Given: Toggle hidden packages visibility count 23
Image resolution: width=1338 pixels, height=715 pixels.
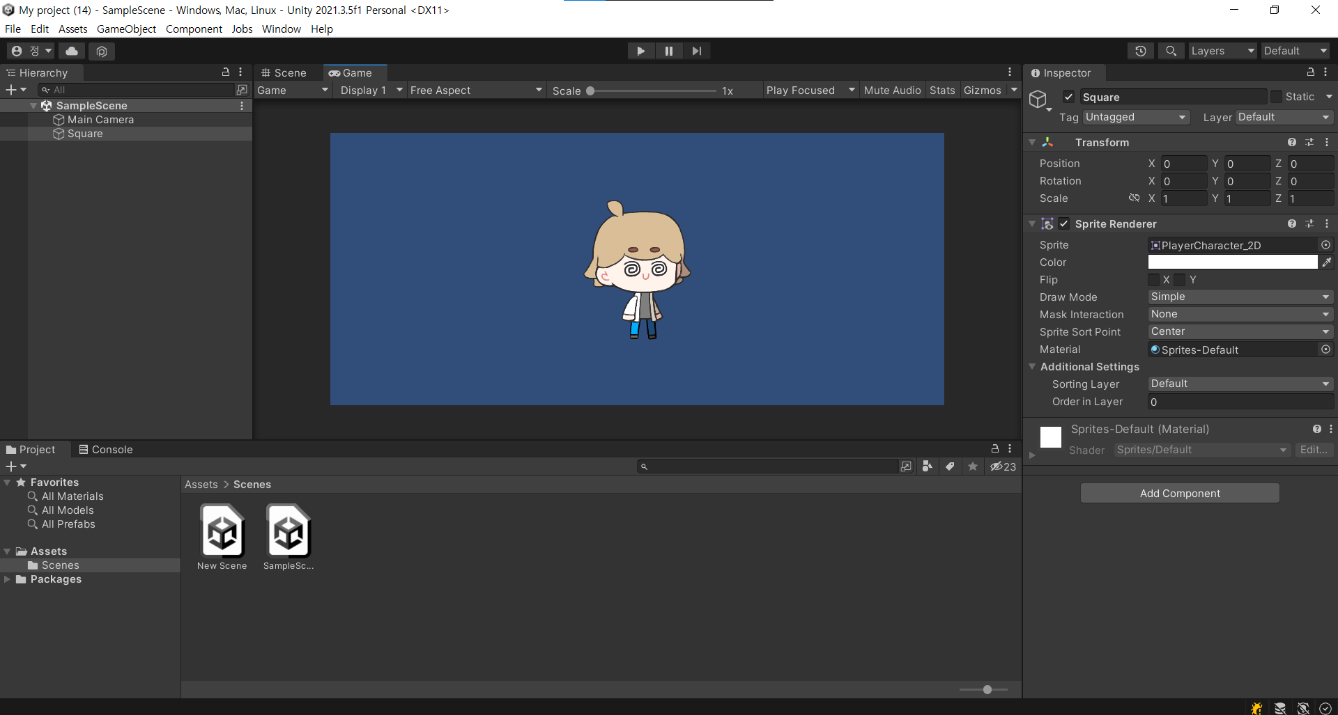Looking at the screenshot, I should [1003, 466].
